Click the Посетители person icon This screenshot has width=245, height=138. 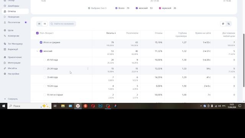click(5, 22)
